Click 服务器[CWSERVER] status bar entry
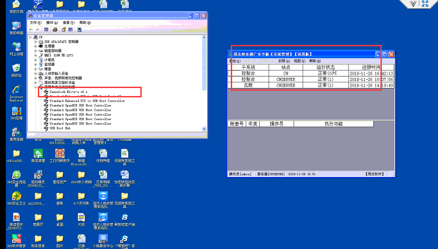The width and height of the screenshot is (438, 249). coord(270,174)
